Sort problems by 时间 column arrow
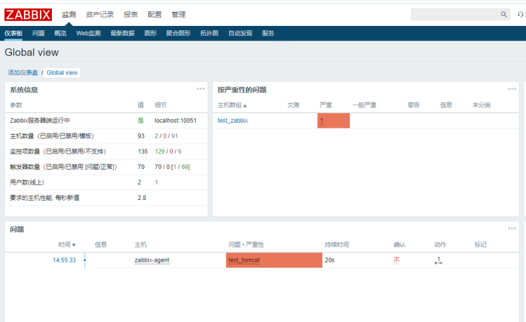 (74, 245)
